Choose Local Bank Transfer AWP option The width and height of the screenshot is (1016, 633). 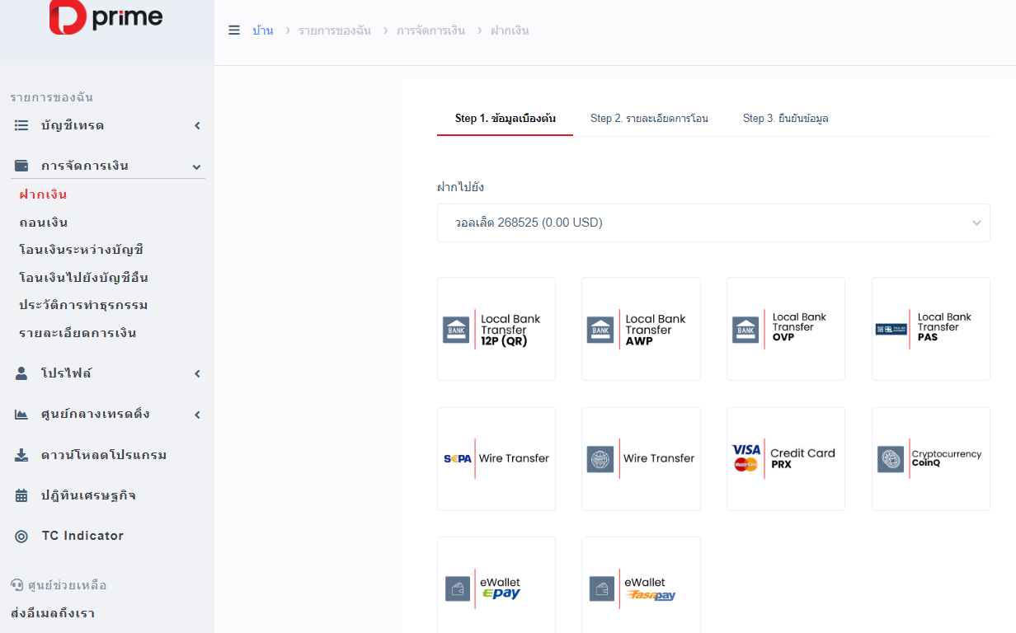click(x=641, y=329)
